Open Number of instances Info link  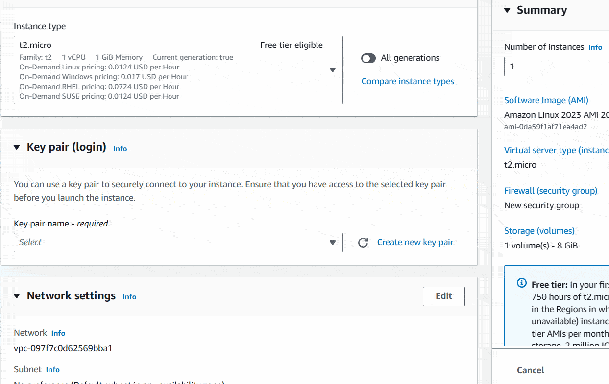point(595,47)
